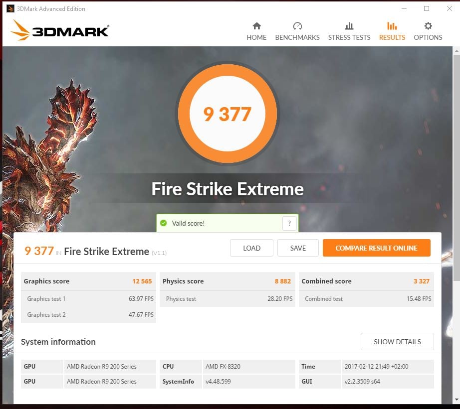Screen dimensions: 460x409
Task: Click Graphics test 1 value 63.97 FPS
Action: point(141,299)
